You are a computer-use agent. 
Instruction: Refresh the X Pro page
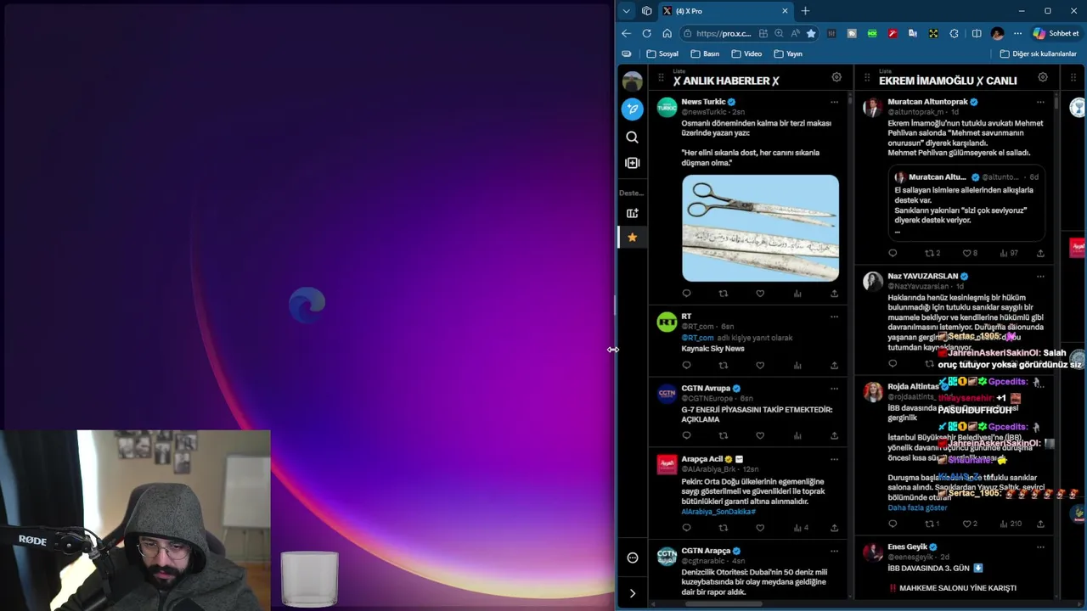[x=646, y=33]
